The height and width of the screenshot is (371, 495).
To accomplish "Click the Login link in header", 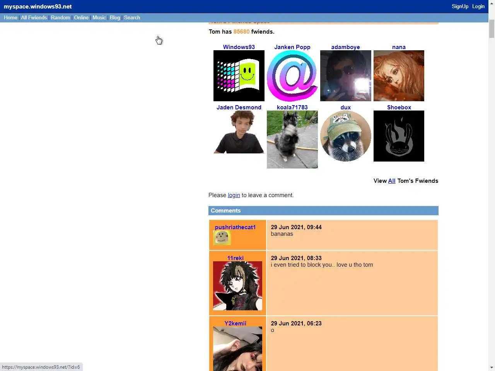I will pyautogui.click(x=478, y=6).
